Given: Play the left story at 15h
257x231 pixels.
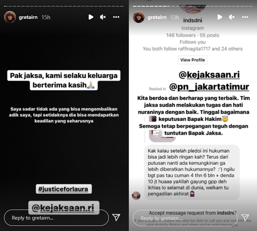Looking at the screenshot, I should tap(91, 17).
